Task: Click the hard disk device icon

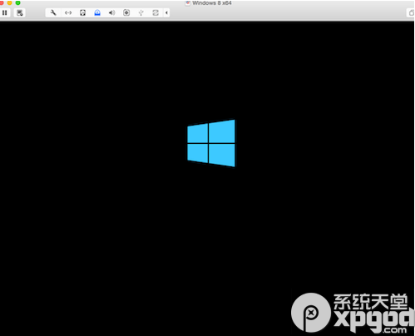Action: click(82, 12)
